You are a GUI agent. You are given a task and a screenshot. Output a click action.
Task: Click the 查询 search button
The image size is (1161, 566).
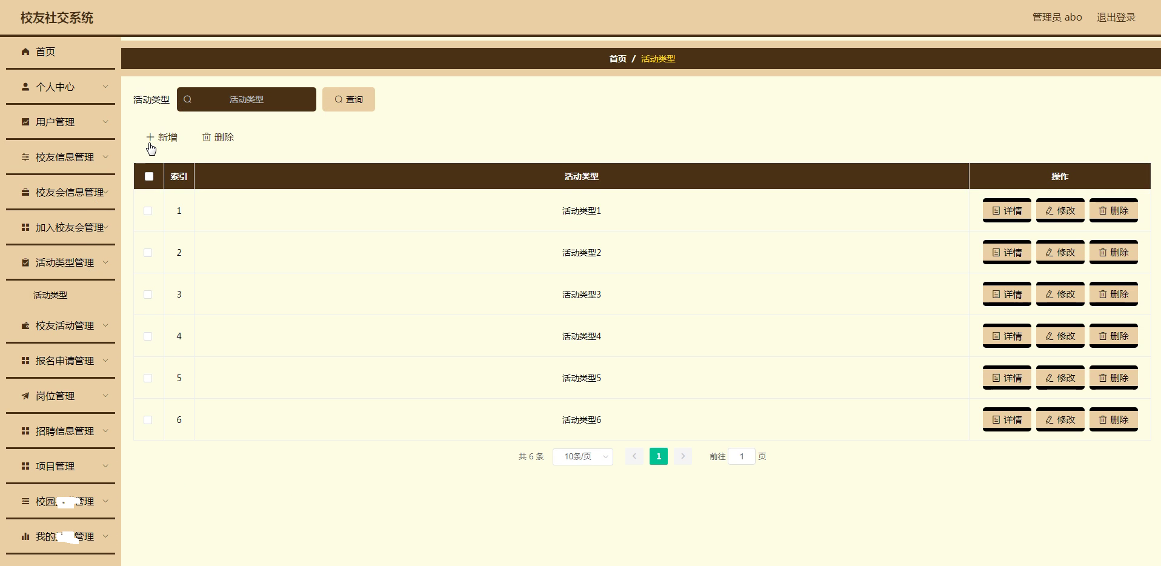click(x=348, y=99)
